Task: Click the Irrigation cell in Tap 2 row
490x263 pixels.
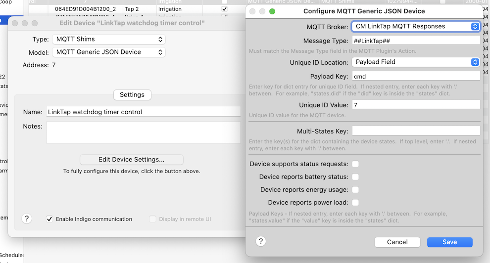Action: click(170, 9)
